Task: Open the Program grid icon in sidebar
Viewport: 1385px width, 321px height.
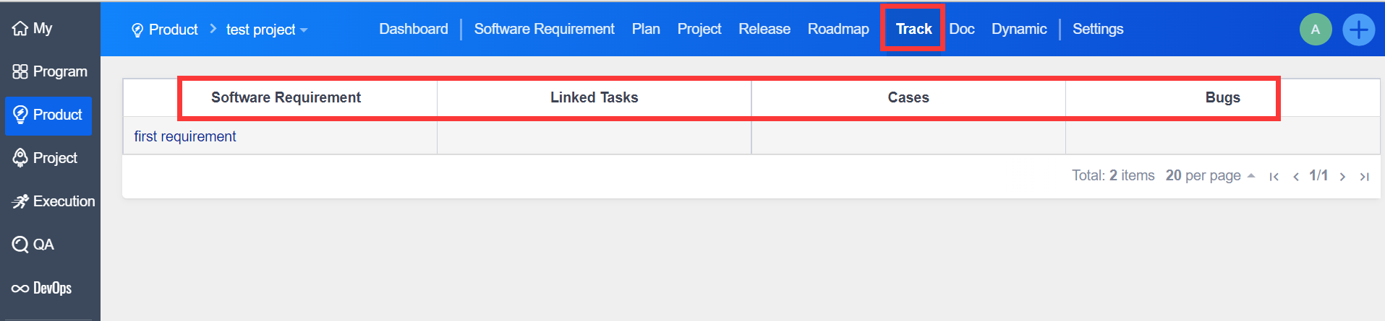Action: [20, 71]
